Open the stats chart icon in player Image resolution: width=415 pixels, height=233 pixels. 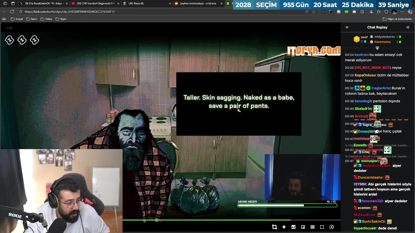point(293,227)
